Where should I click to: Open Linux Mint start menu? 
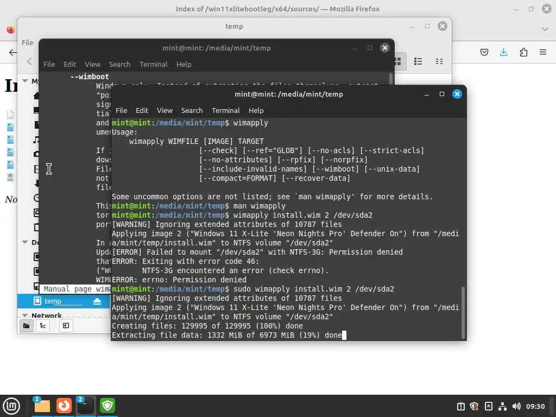tap(11, 406)
